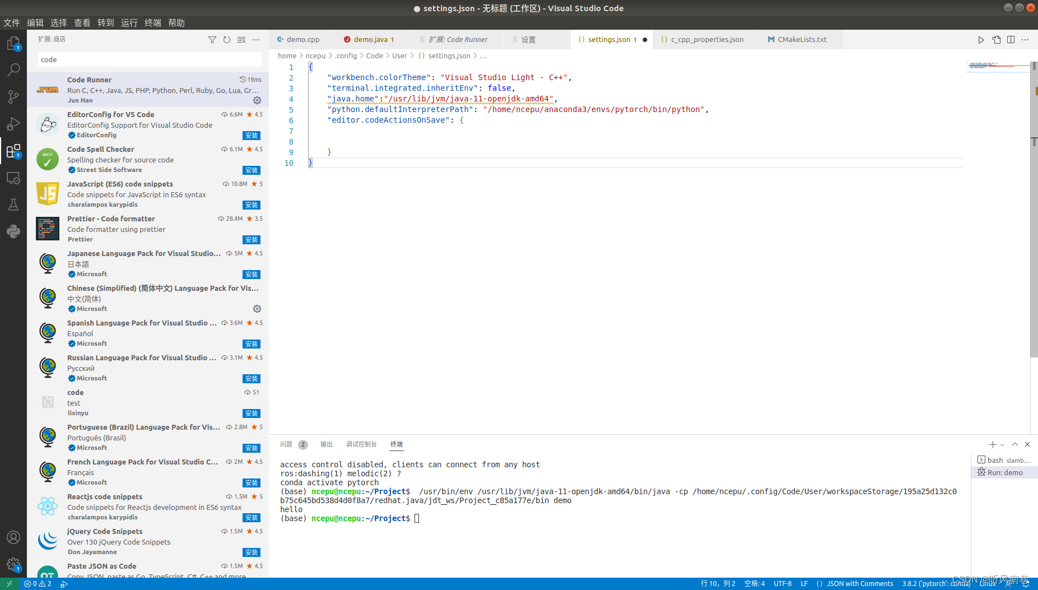The image size is (1038, 590).
Task: Install Japanese Language Pack
Action: [252, 275]
